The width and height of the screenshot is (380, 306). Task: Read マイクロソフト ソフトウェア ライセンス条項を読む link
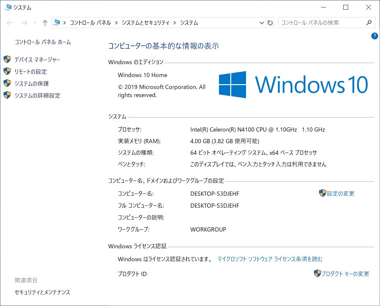click(270, 259)
